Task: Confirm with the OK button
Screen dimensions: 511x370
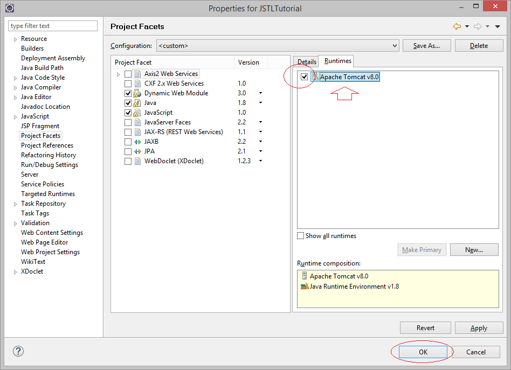Action: (423, 352)
